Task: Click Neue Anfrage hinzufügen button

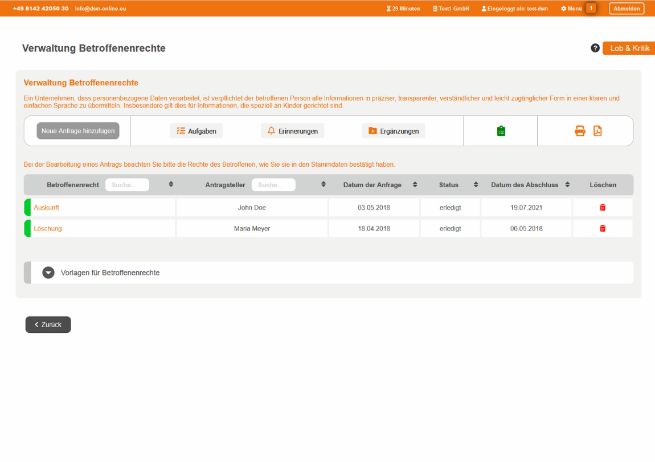Action: tap(78, 131)
